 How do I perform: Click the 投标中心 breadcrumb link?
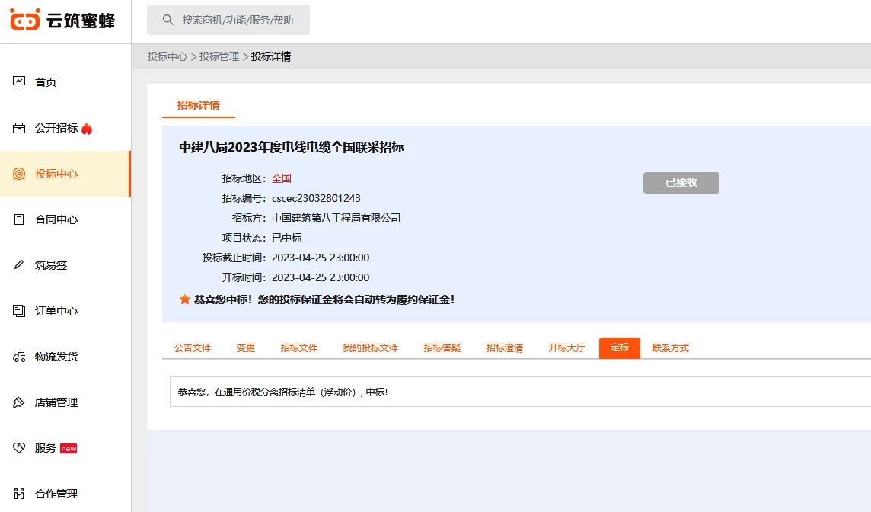[x=167, y=56]
